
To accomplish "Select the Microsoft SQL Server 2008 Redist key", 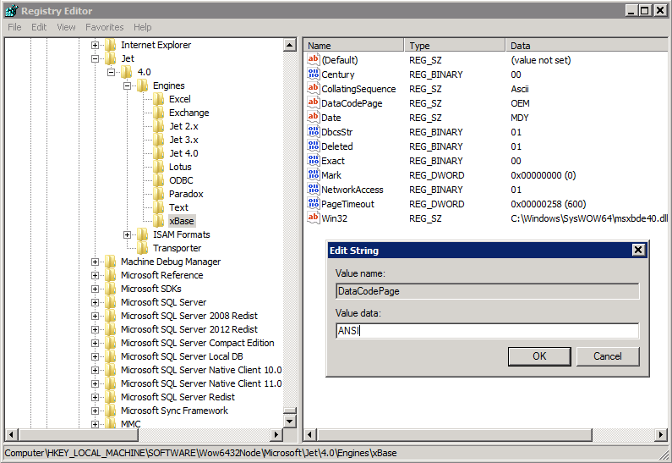I will coord(189,316).
